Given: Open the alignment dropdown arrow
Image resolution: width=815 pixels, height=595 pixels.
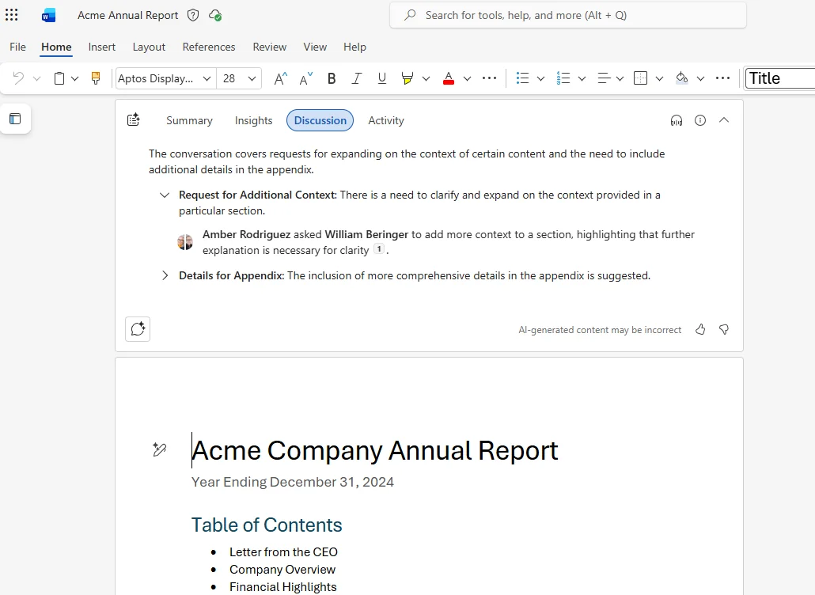Looking at the screenshot, I should click(620, 78).
